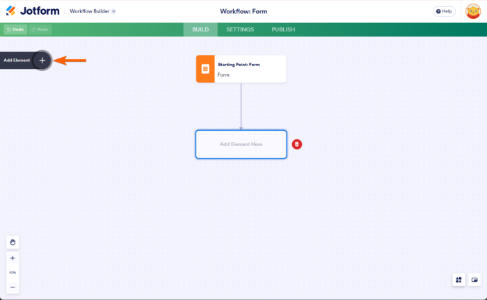The height and width of the screenshot is (300, 487).
Task: Toggle the minimap icon at bottom right
Action: coord(474,280)
